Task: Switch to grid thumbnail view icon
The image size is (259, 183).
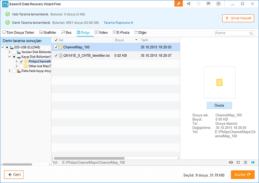Action: pos(238,162)
